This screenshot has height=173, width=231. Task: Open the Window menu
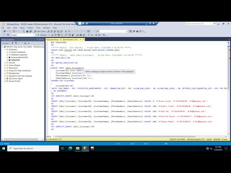tap(47, 28)
